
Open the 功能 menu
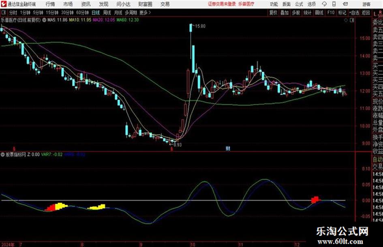click(x=274, y=4)
